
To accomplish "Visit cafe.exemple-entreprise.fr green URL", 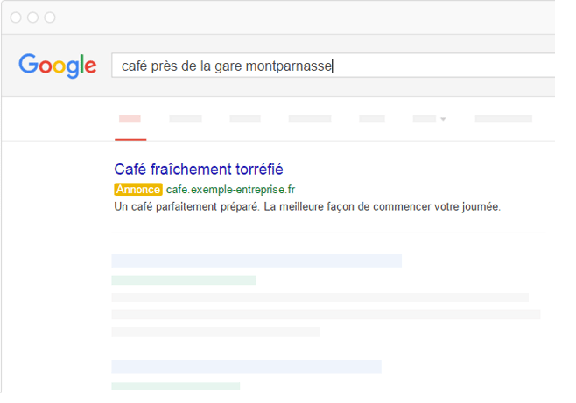I will [x=230, y=190].
